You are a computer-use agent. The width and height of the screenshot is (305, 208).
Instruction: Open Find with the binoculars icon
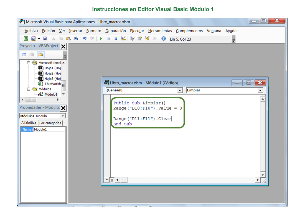point(76,39)
